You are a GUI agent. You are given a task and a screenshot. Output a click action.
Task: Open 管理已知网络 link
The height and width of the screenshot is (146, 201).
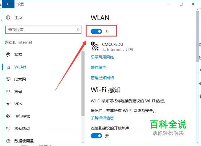(102, 78)
